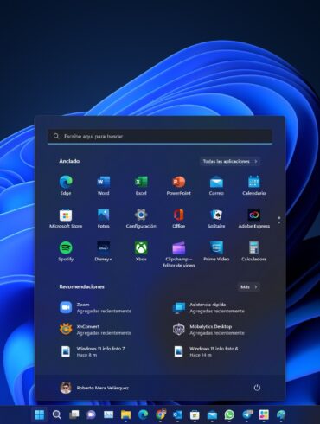Open Microsoft Store pinned app

point(66,218)
